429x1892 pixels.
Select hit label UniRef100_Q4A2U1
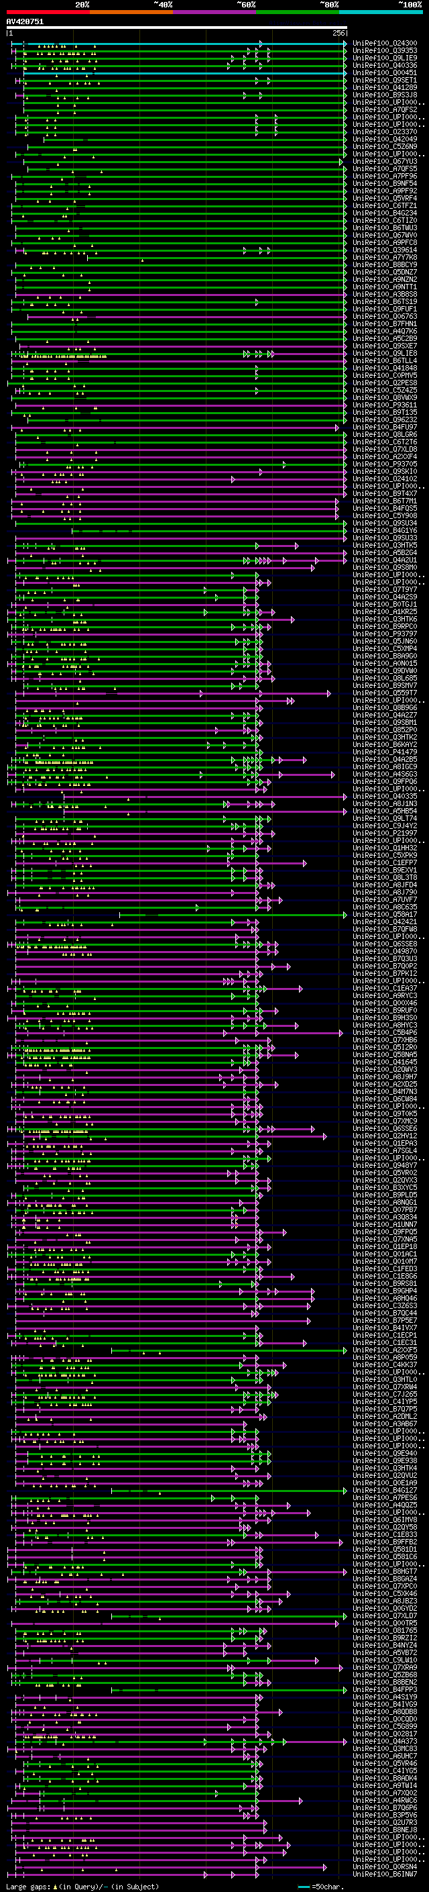pos(385,560)
